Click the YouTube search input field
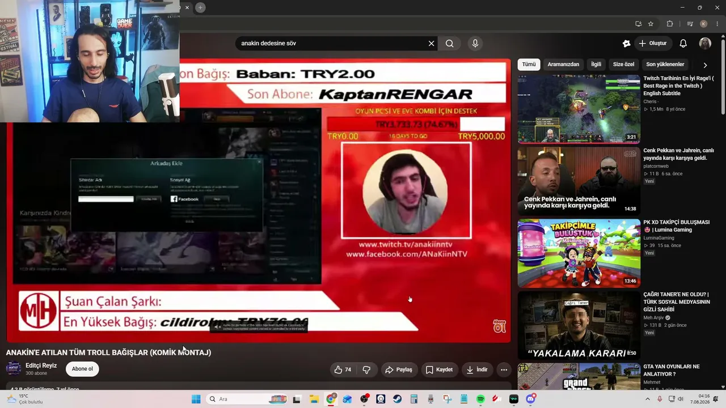The width and height of the screenshot is (726, 408). click(332, 43)
